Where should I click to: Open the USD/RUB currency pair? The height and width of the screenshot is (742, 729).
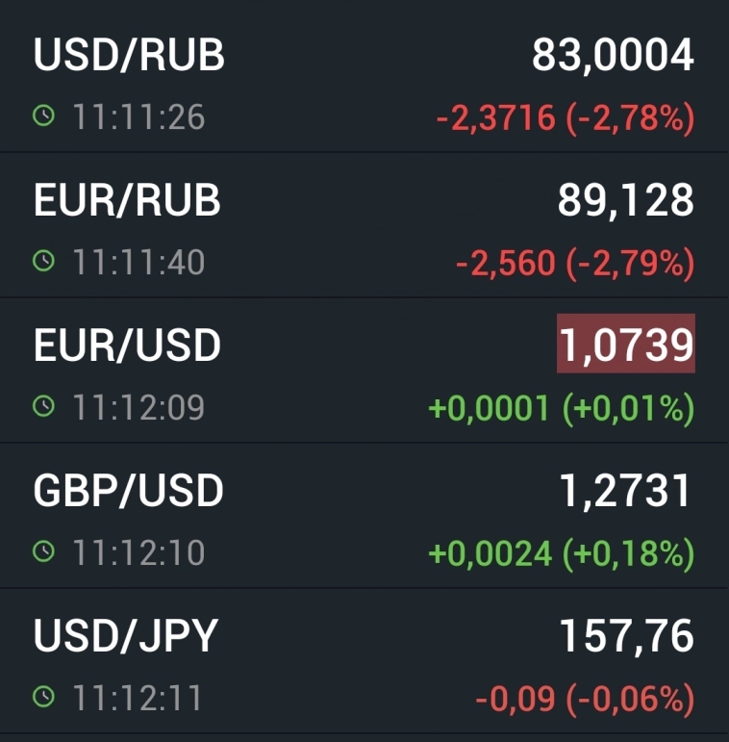(129, 55)
